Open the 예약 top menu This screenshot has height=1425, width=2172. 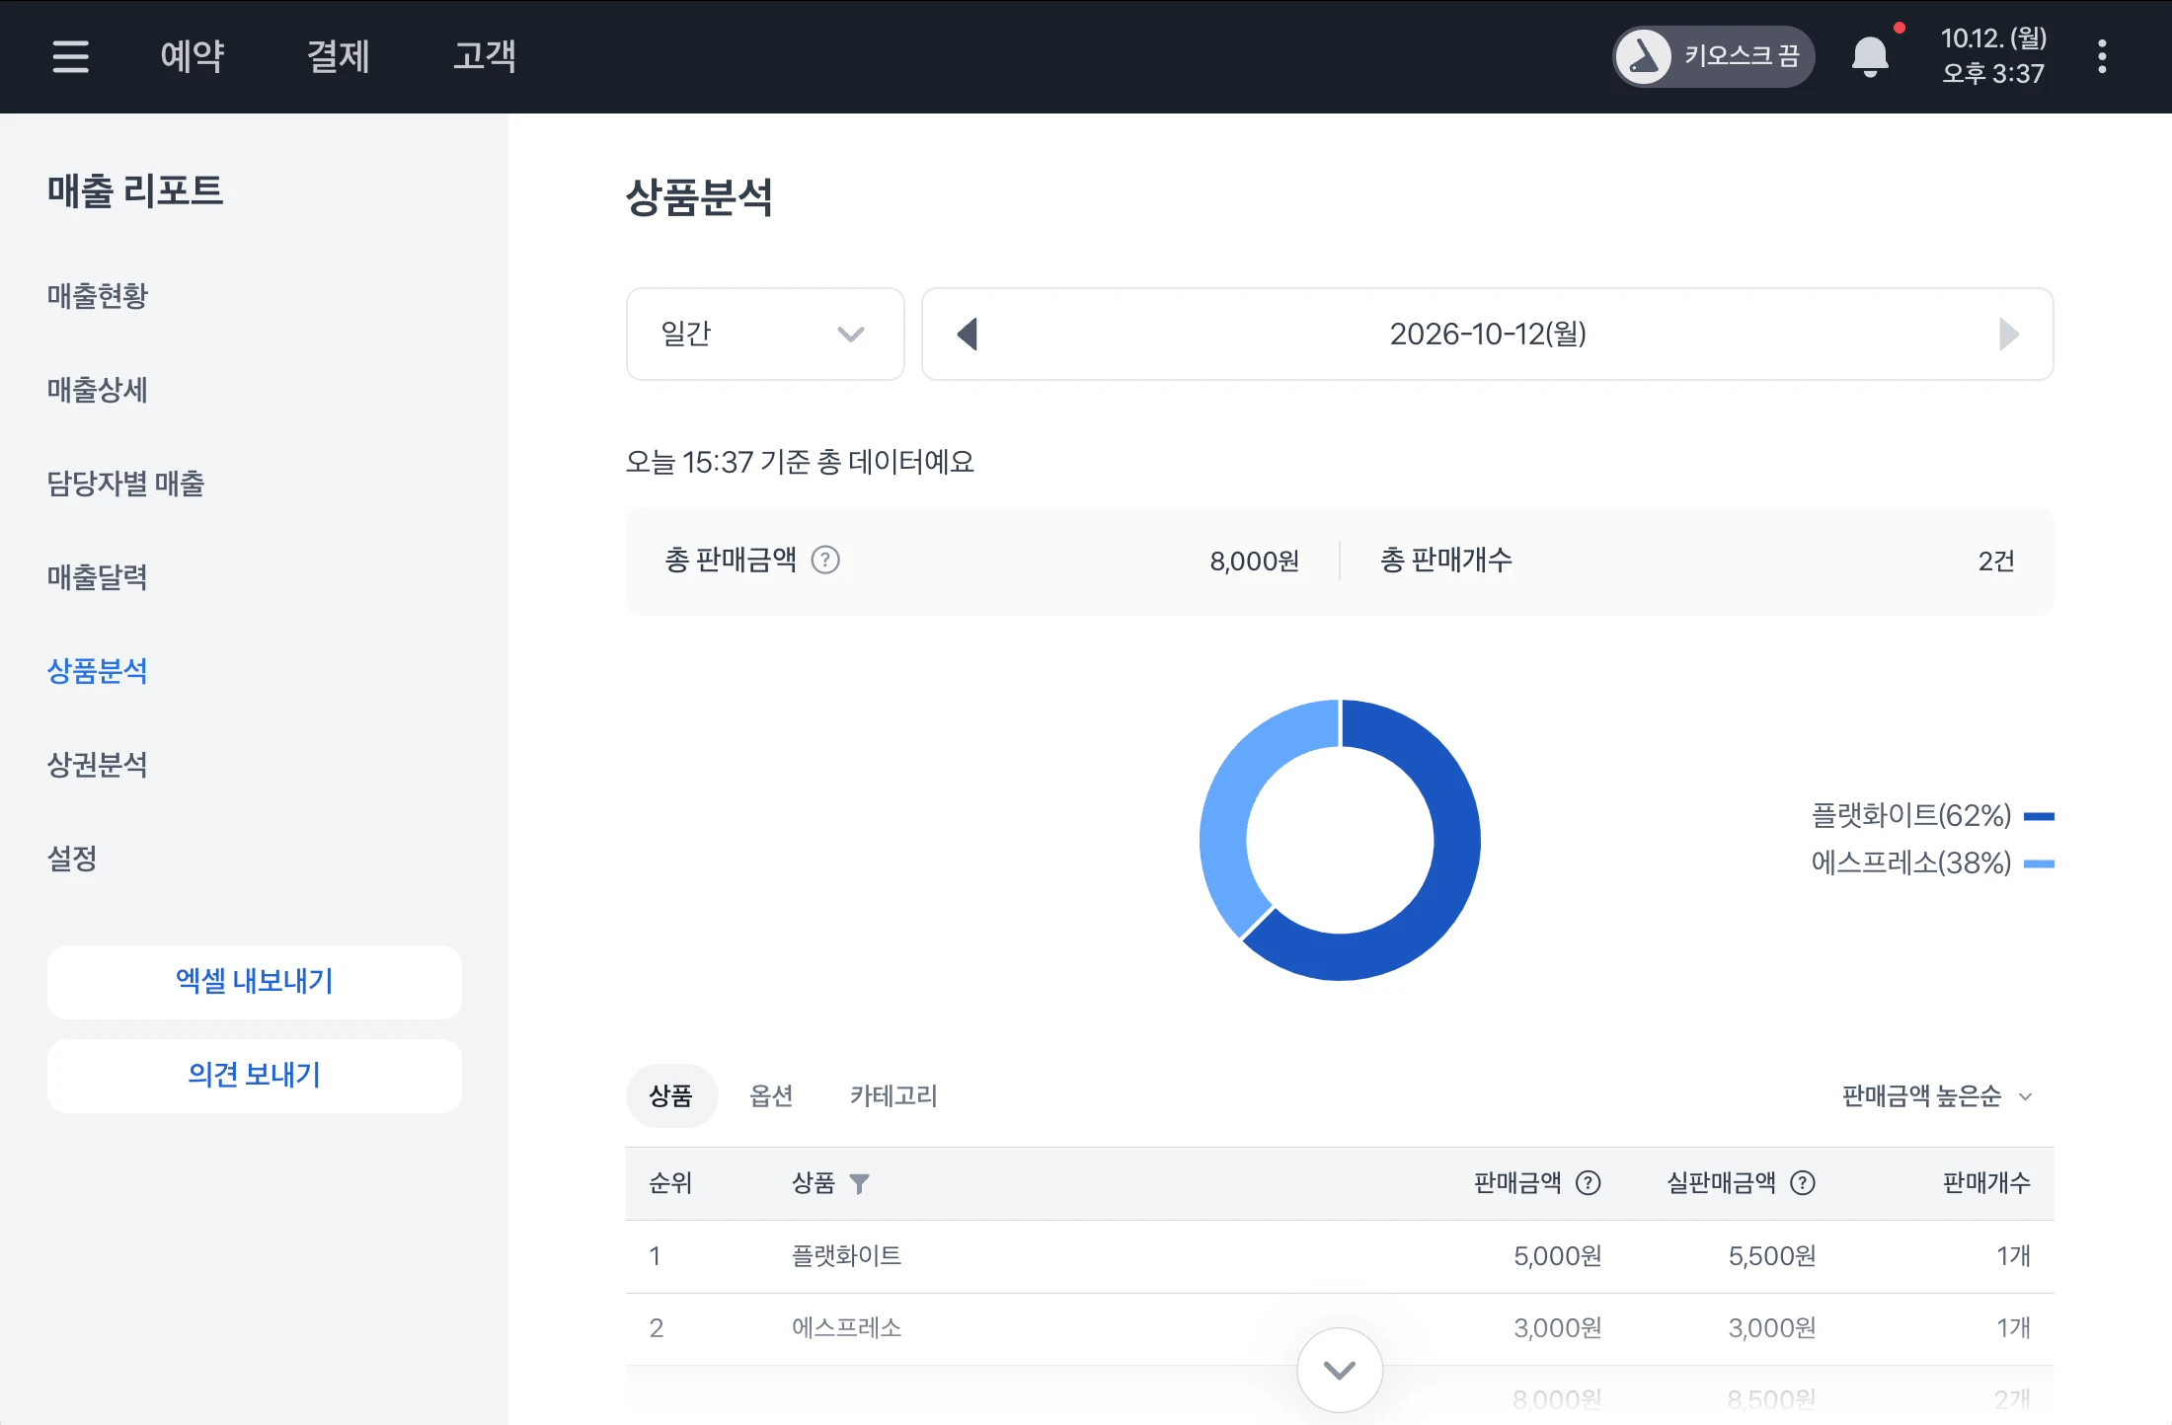coord(193,56)
